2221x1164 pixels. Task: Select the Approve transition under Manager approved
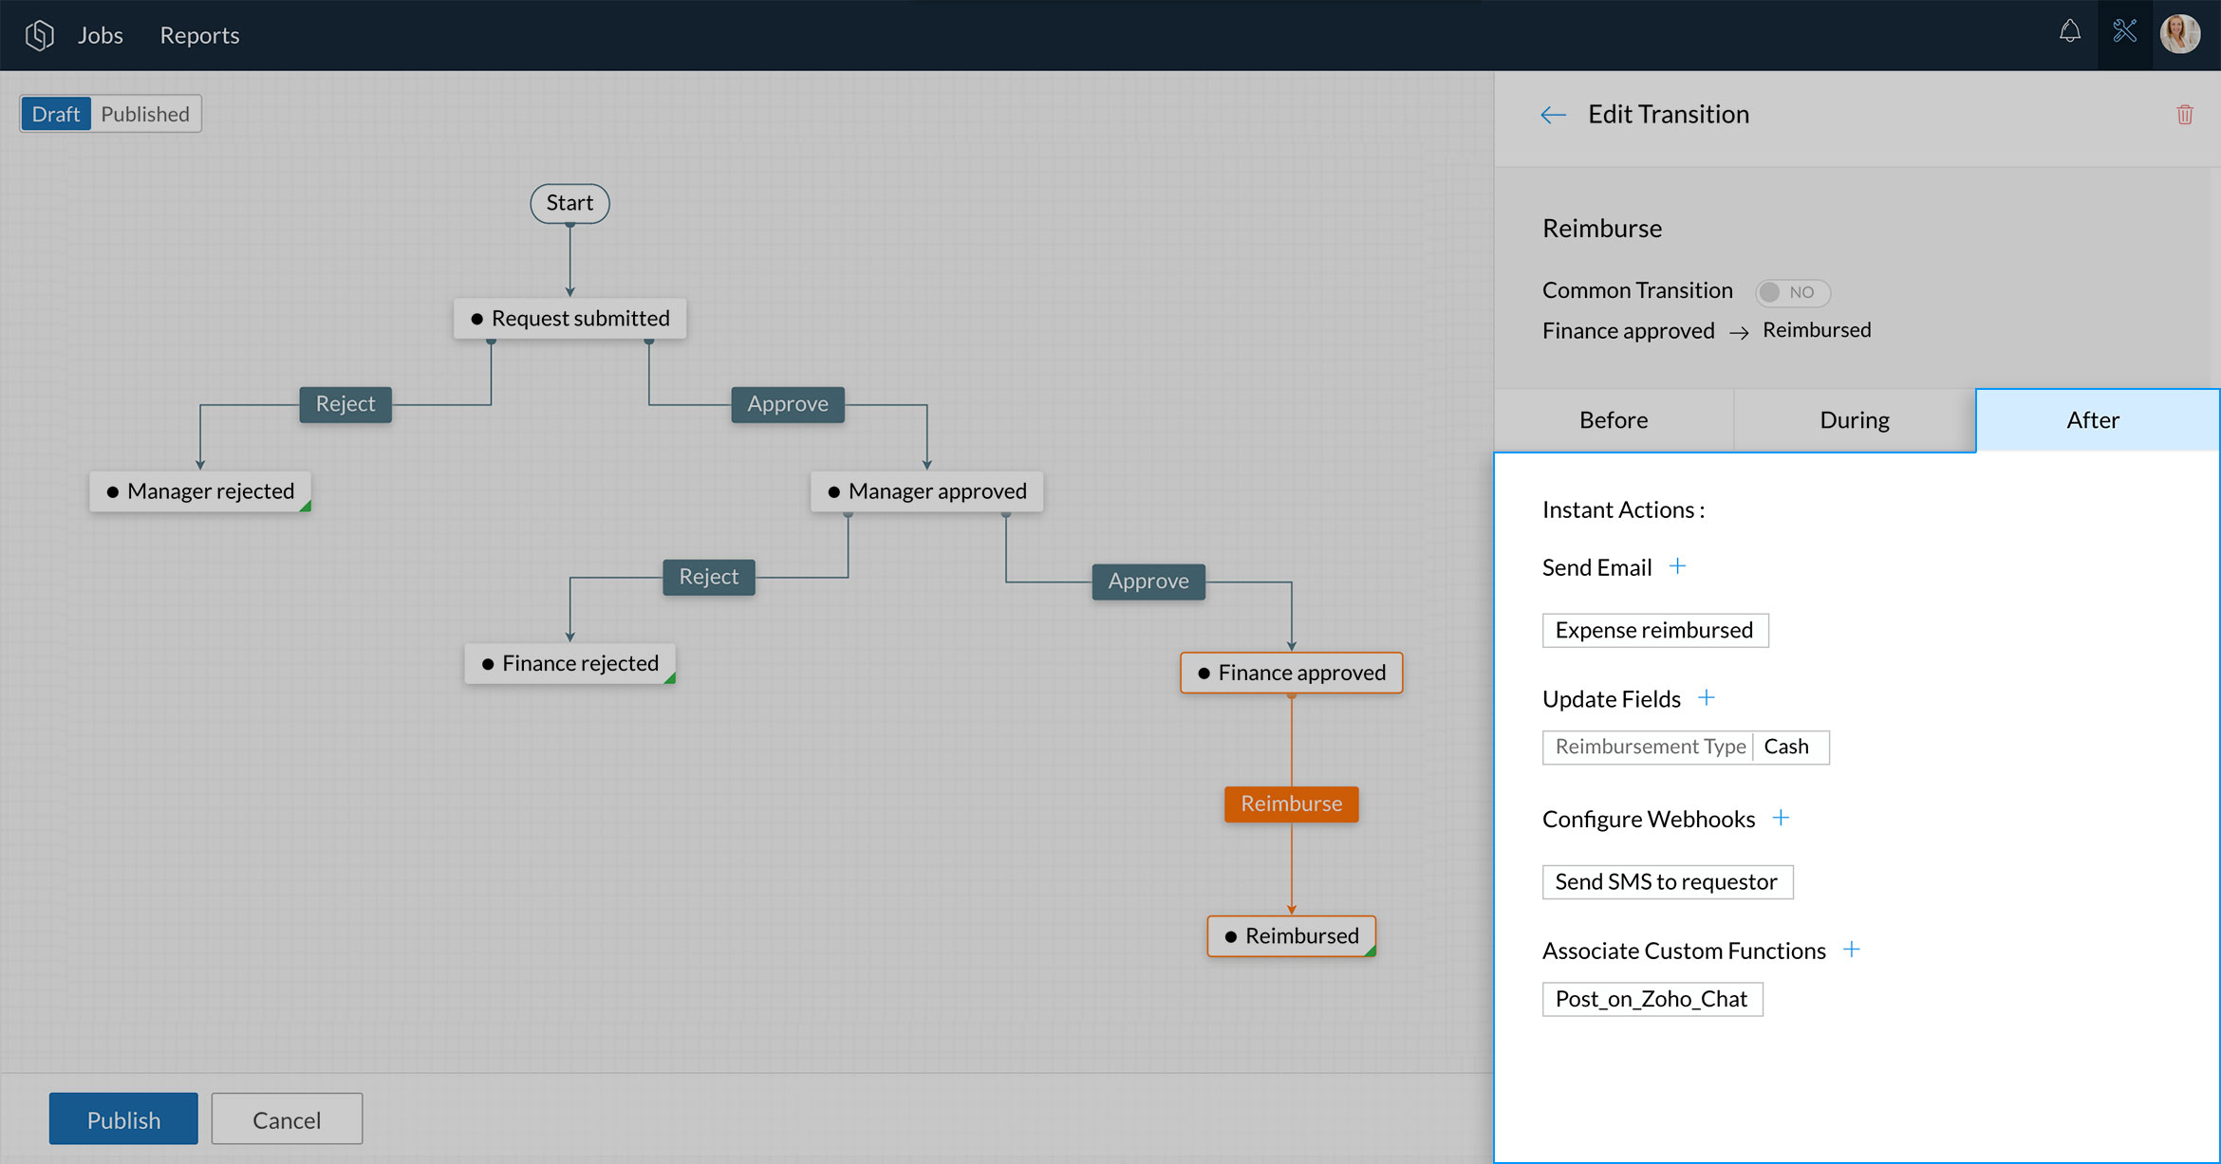click(x=1148, y=582)
